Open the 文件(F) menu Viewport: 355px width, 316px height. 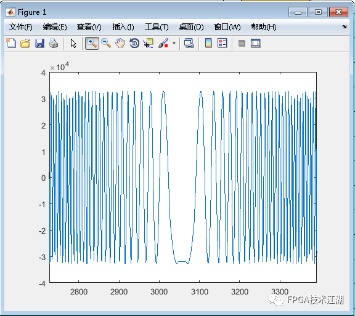[20, 27]
